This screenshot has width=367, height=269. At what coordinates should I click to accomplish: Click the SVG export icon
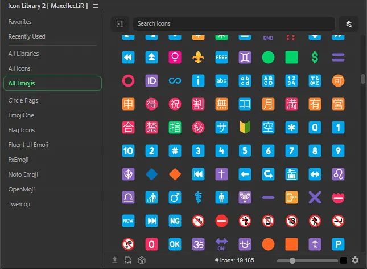128,260
